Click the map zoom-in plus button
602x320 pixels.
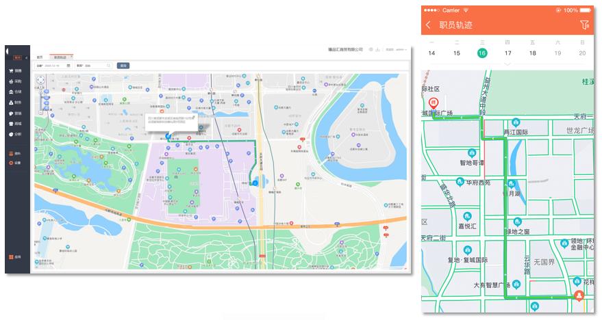[41, 87]
